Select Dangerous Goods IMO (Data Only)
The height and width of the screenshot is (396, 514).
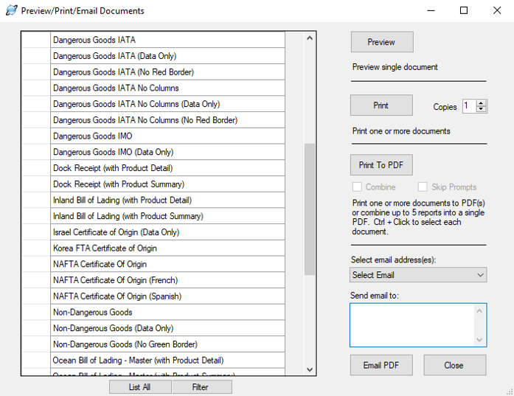[x=168, y=152]
